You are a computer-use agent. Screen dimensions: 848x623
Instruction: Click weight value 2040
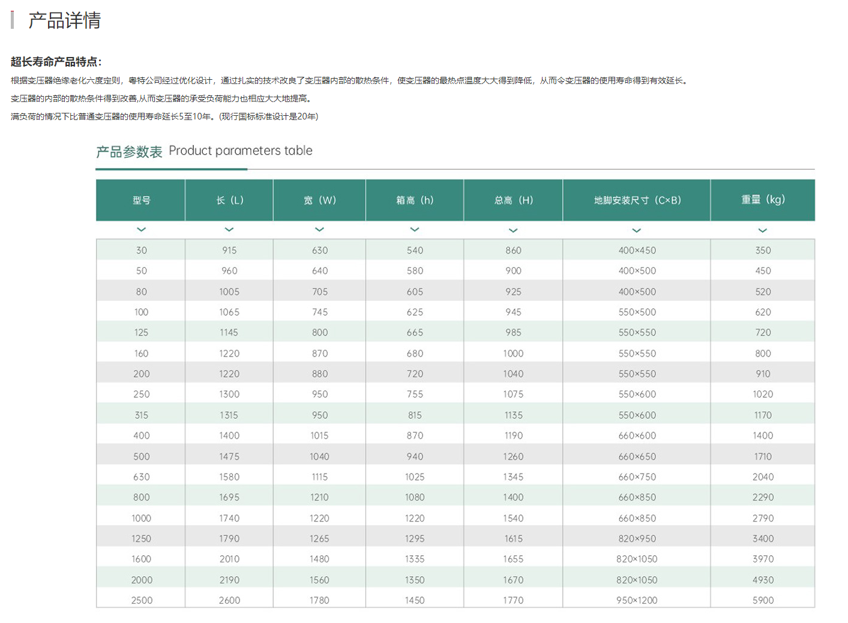[x=763, y=477]
